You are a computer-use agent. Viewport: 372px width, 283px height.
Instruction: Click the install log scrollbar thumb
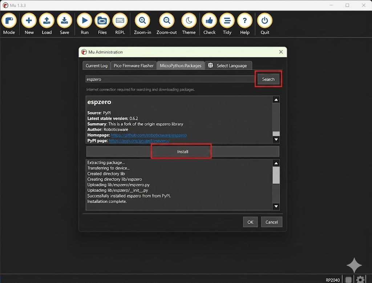(x=276, y=175)
